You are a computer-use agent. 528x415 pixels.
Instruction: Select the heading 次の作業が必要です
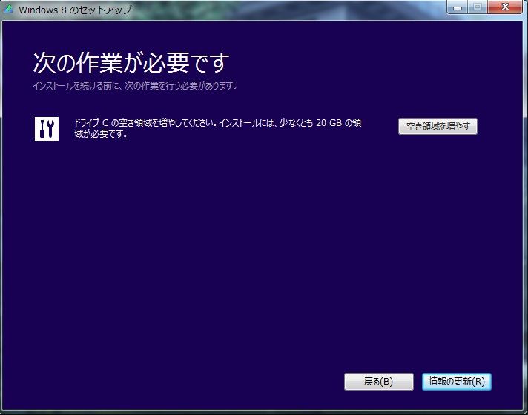pyautogui.click(x=131, y=63)
